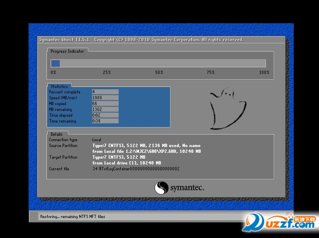Click the MB copied value 66
Image resolution: width=319 pixels, height=238 pixels.
coord(105,103)
